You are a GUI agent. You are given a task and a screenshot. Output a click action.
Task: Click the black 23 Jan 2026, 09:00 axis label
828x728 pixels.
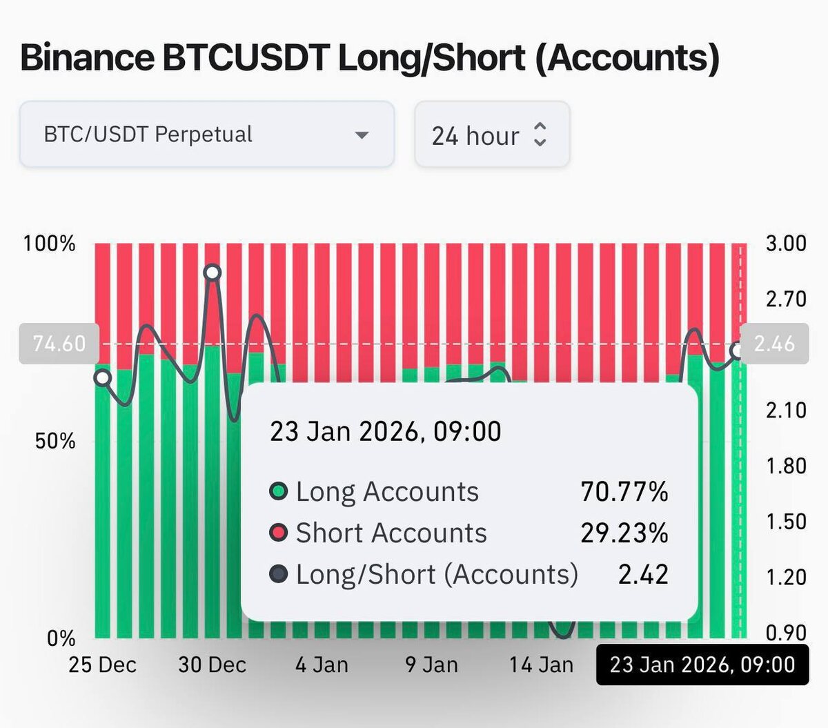(702, 665)
